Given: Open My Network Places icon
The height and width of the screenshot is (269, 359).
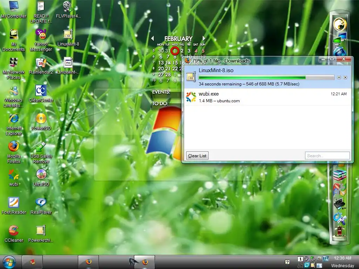Looking at the screenshot, I should point(14,68).
